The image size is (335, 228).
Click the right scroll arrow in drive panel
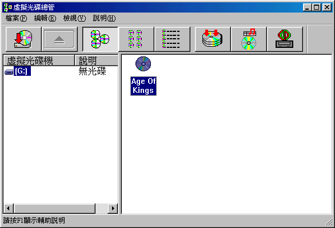(113, 208)
